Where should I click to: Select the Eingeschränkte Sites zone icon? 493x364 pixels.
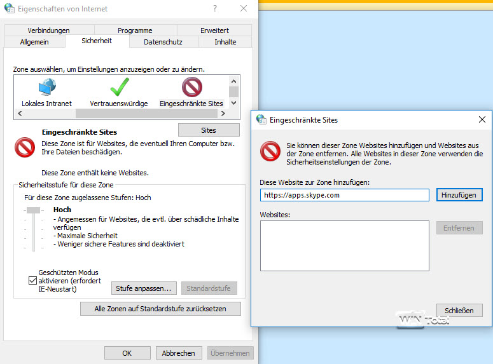pos(191,87)
